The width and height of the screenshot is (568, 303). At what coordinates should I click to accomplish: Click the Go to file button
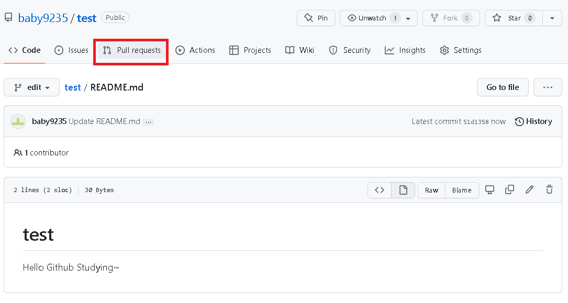pyautogui.click(x=503, y=87)
